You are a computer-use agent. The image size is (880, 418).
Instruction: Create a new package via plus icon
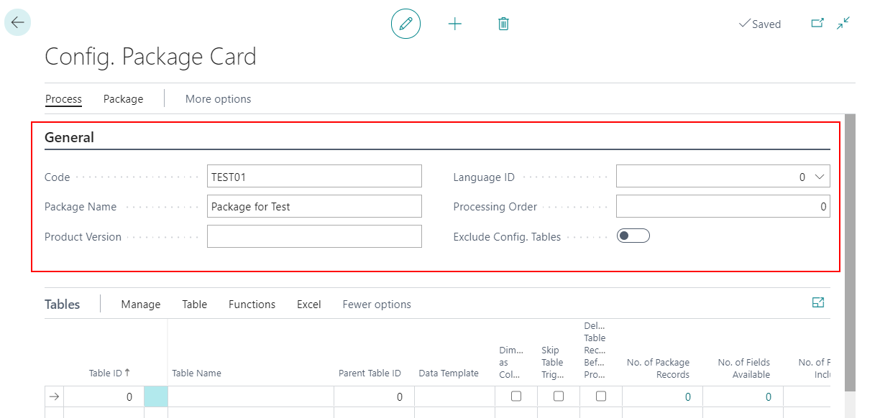tap(455, 23)
